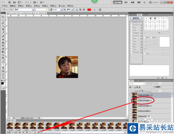Toggle the Character and Paragraph panels

click(x=100, y=10)
